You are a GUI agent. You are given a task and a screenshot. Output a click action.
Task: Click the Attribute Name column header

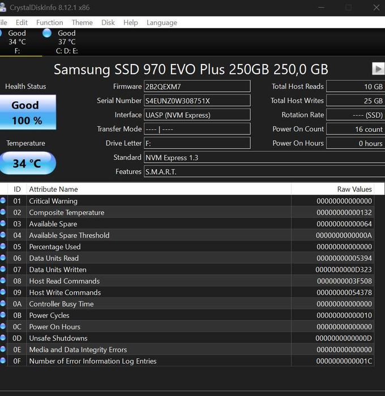(159, 189)
